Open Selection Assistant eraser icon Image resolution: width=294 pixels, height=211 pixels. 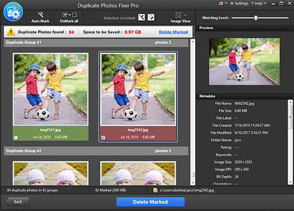151,18
